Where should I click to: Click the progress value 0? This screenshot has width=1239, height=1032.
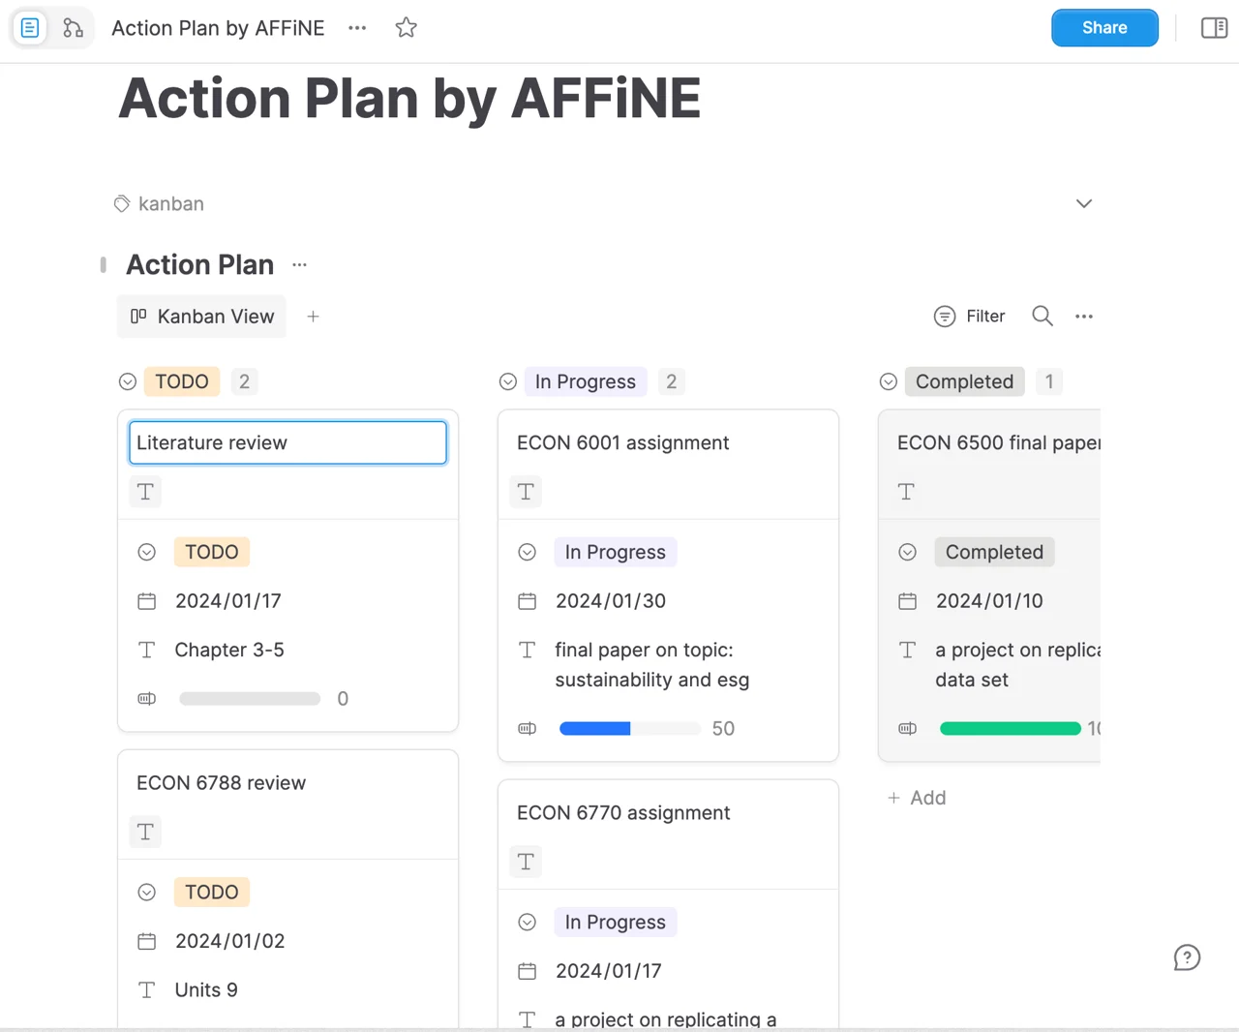click(343, 699)
